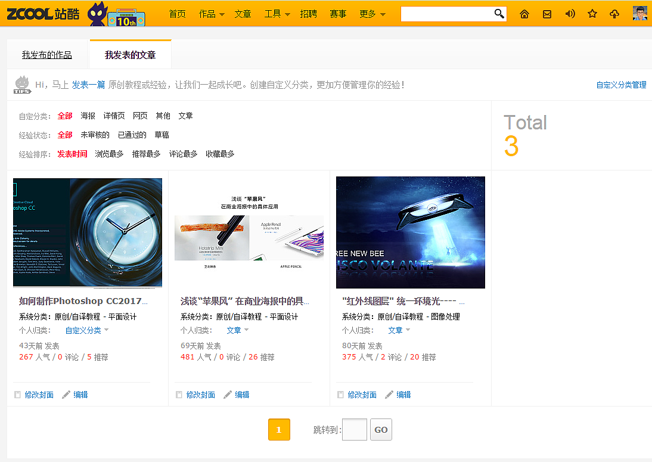Click the pencil edit icon under 红外线图层 article
652x462 pixels.
click(389, 395)
